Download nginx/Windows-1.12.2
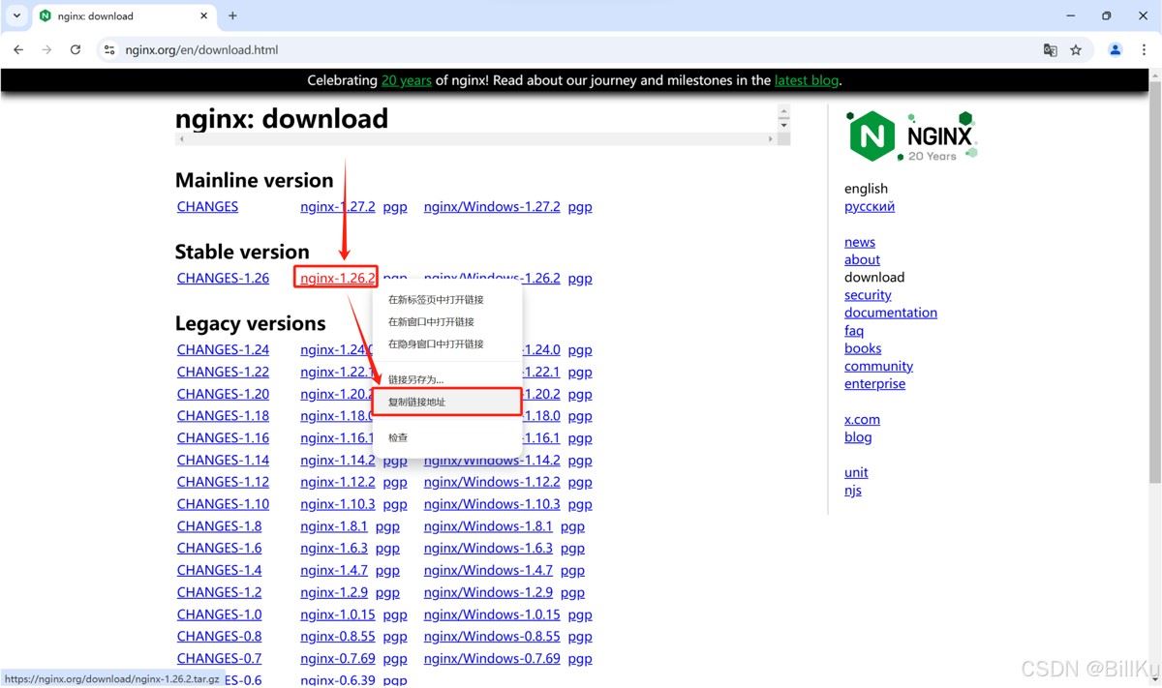The width and height of the screenshot is (1162, 688). (492, 482)
